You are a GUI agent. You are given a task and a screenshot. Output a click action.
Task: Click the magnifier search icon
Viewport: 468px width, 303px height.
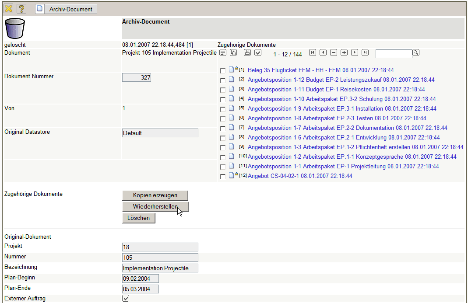(416, 52)
